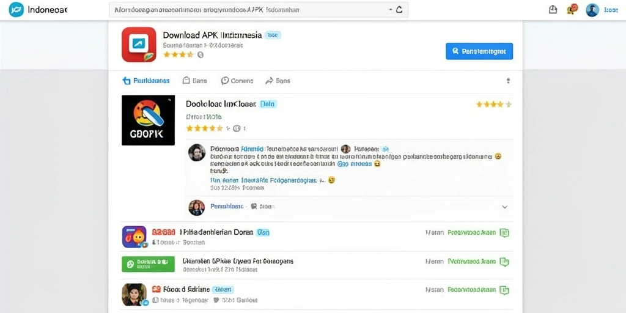Open green status link in third list row
Screen dimensions: 626x313
click(x=472, y=289)
